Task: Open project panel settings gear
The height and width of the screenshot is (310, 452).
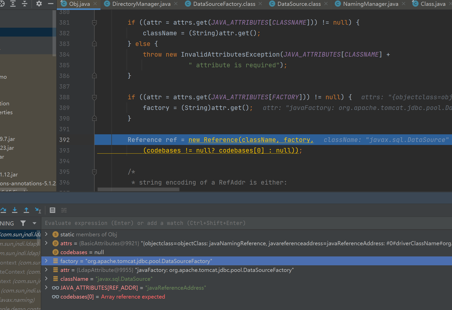Action: click(x=39, y=4)
